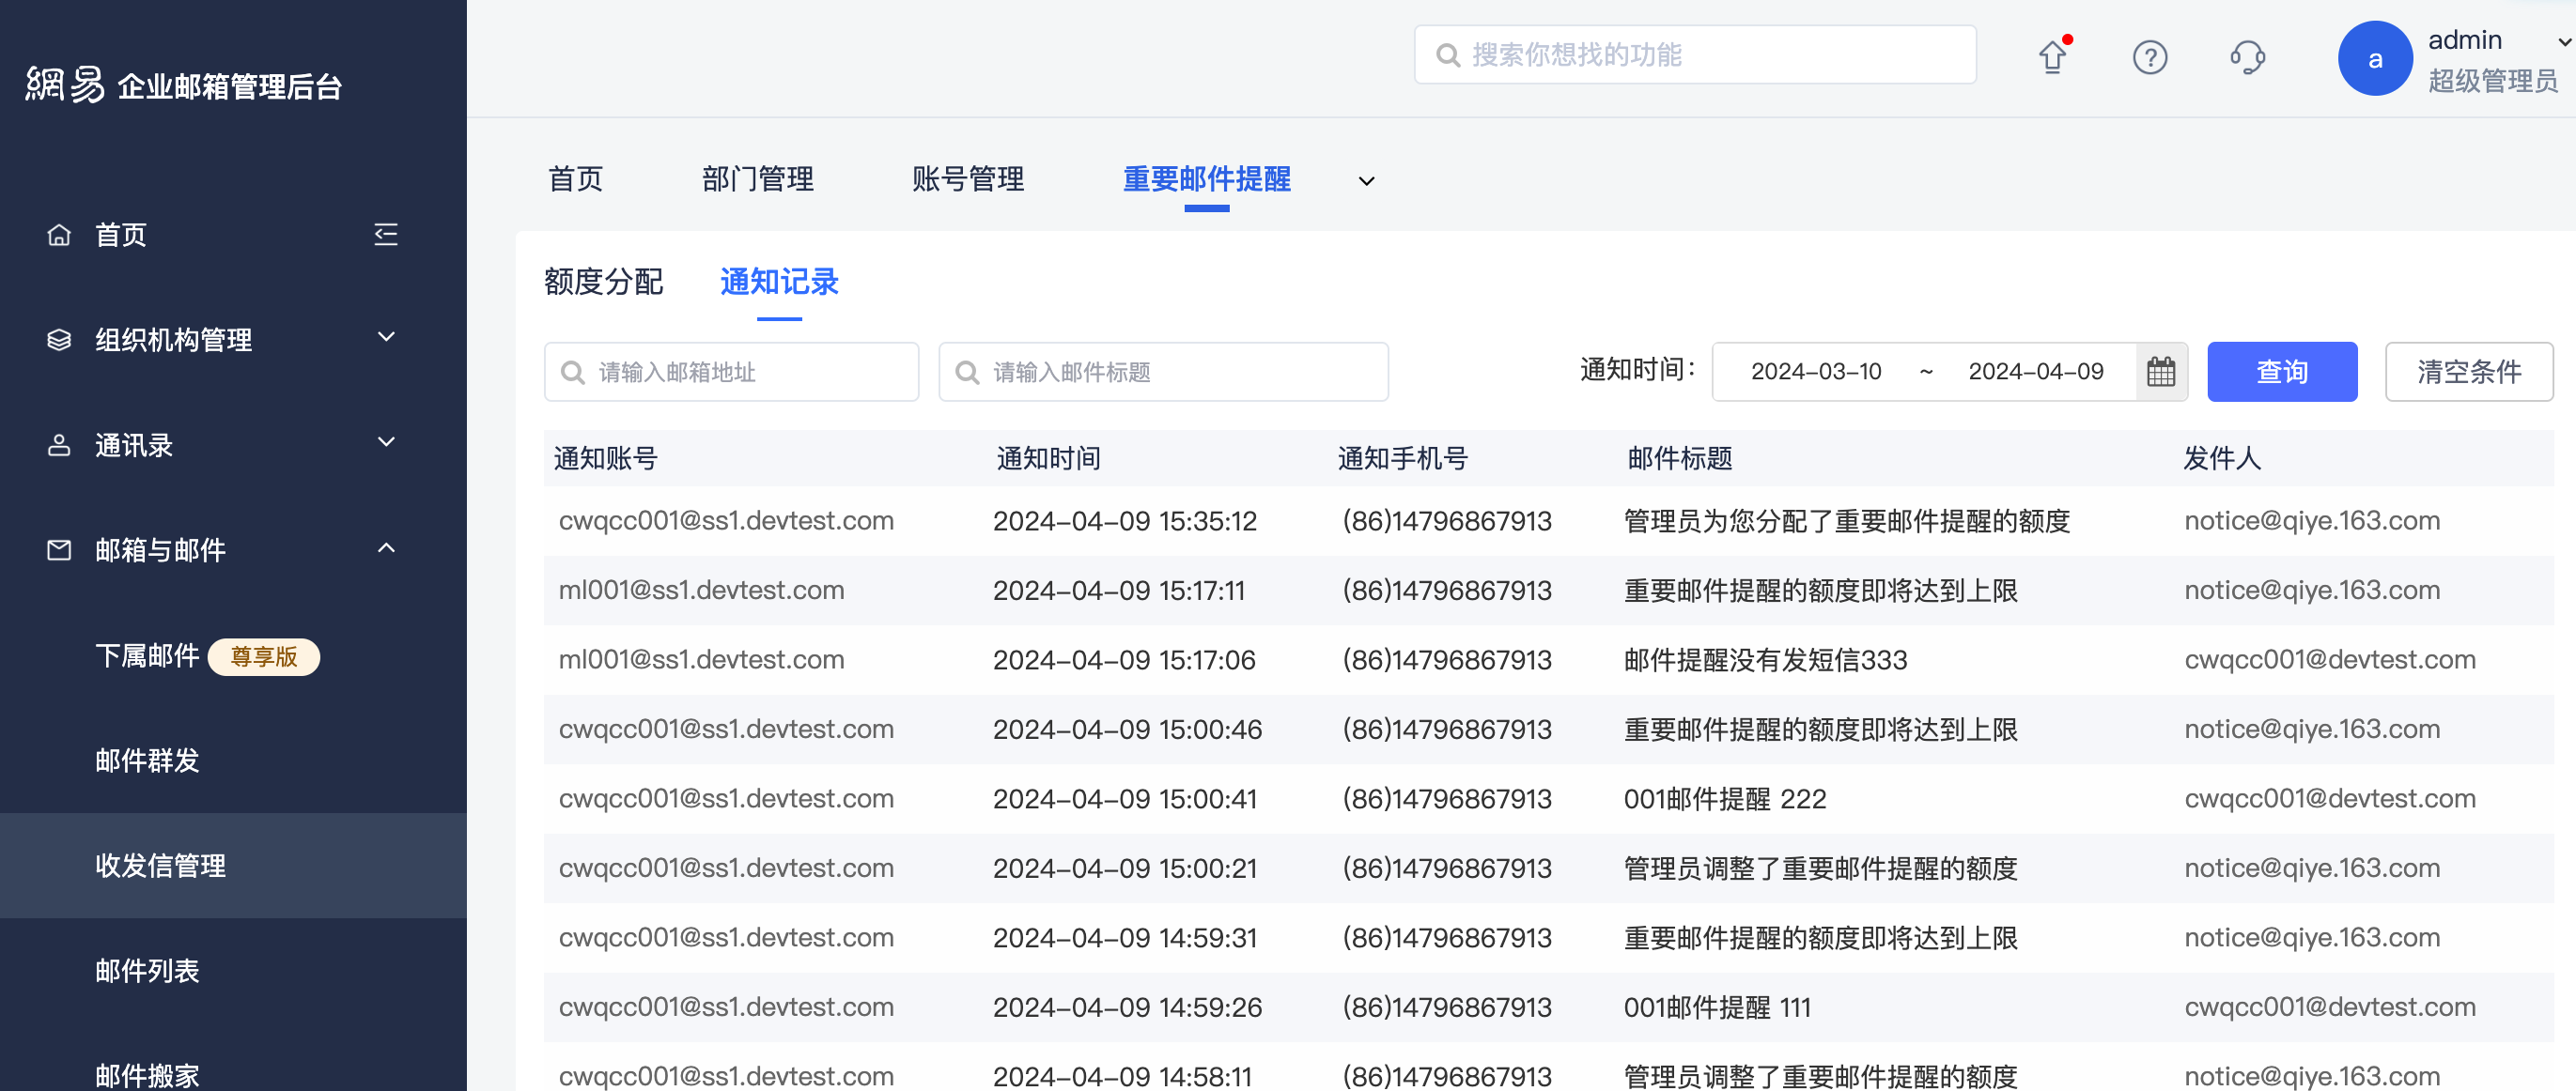Click the 邮件标题 column header

tap(1680, 457)
